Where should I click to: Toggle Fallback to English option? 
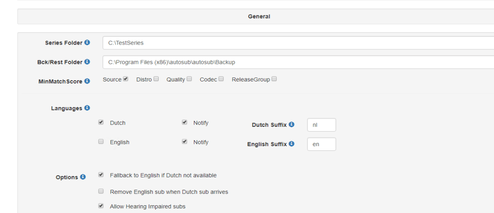tap(101, 175)
